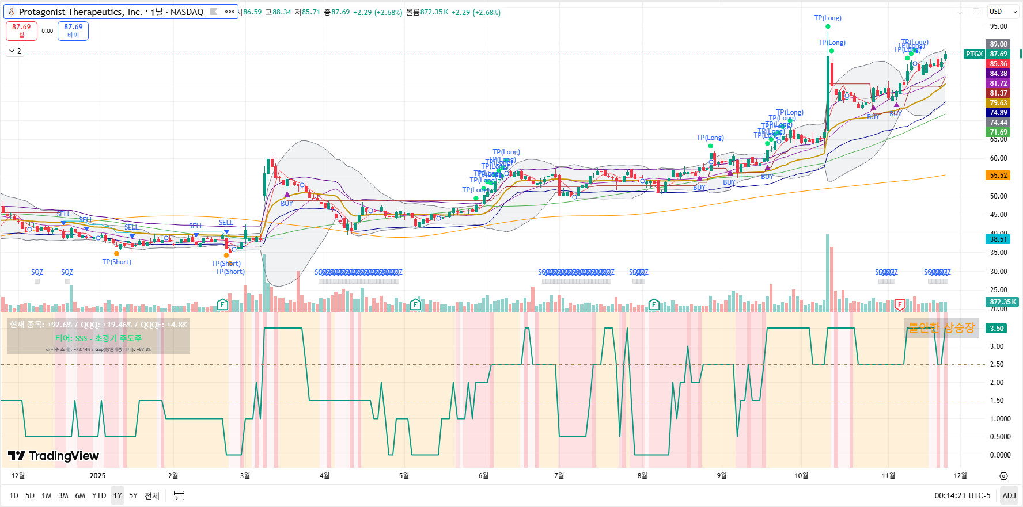Select the 5D time range
This screenshot has height=507, width=1023.
coord(30,495)
